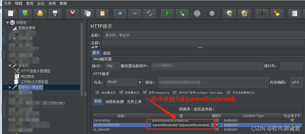
Task: Expand all tree nodes with plus icon
Action: click(120, 14)
